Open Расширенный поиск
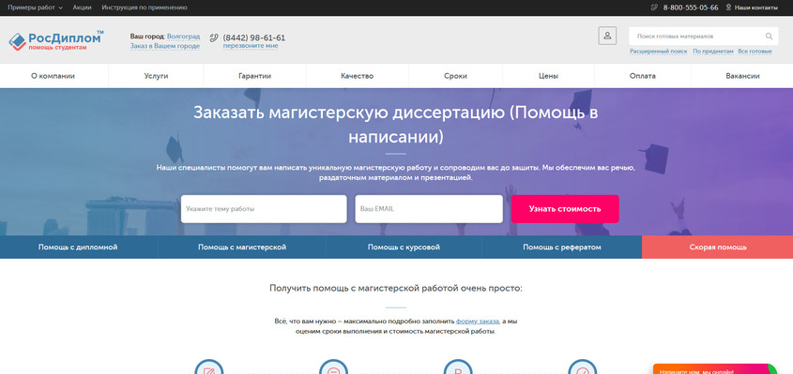The image size is (793, 374). pos(659,52)
